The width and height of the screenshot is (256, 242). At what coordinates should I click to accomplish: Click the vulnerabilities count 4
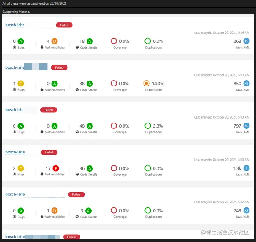pyautogui.click(x=48, y=41)
